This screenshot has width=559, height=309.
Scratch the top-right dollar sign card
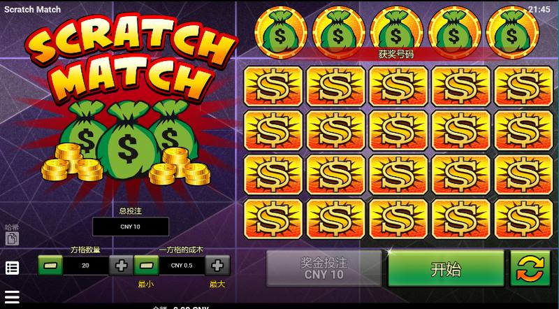[523, 86]
